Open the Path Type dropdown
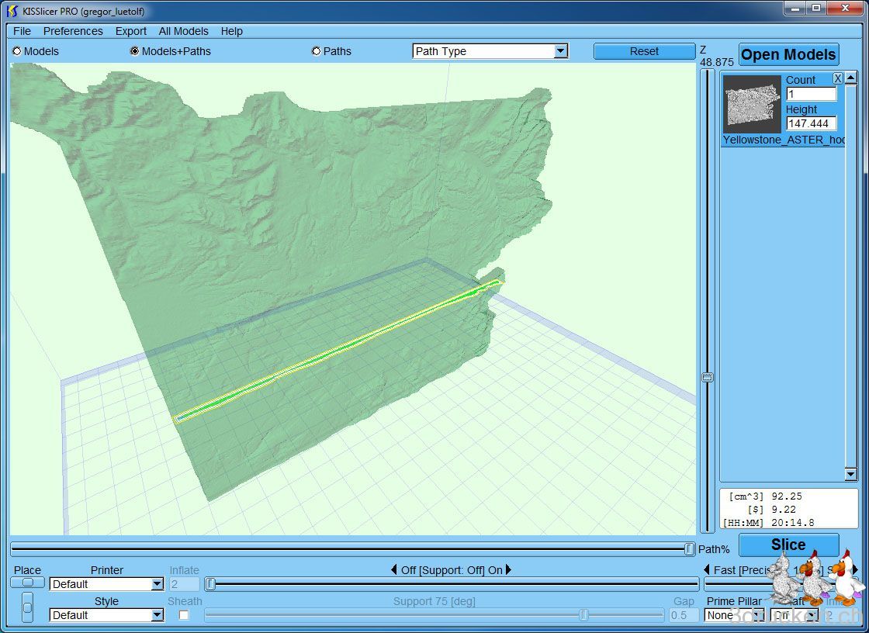The width and height of the screenshot is (869, 633). pos(560,51)
